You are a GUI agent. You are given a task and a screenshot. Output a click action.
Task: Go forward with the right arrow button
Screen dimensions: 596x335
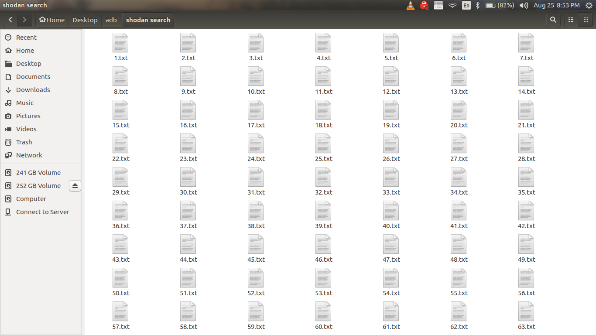click(24, 20)
